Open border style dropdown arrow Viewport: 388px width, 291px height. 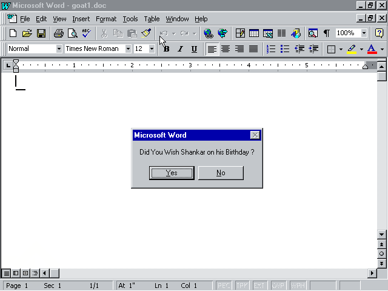click(x=341, y=49)
